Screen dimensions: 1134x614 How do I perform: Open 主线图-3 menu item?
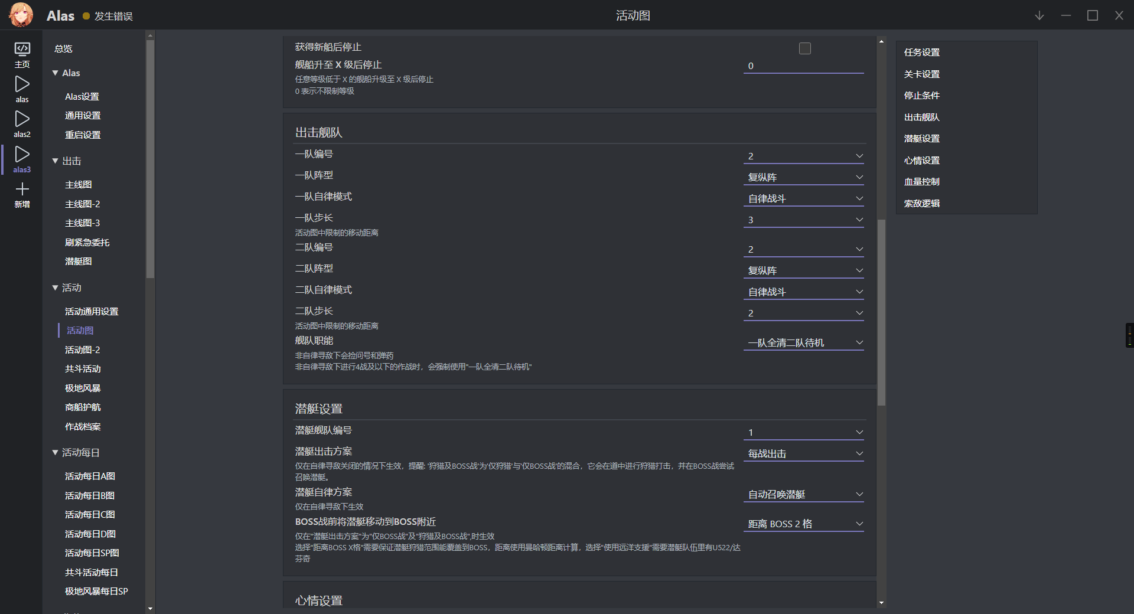(83, 223)
